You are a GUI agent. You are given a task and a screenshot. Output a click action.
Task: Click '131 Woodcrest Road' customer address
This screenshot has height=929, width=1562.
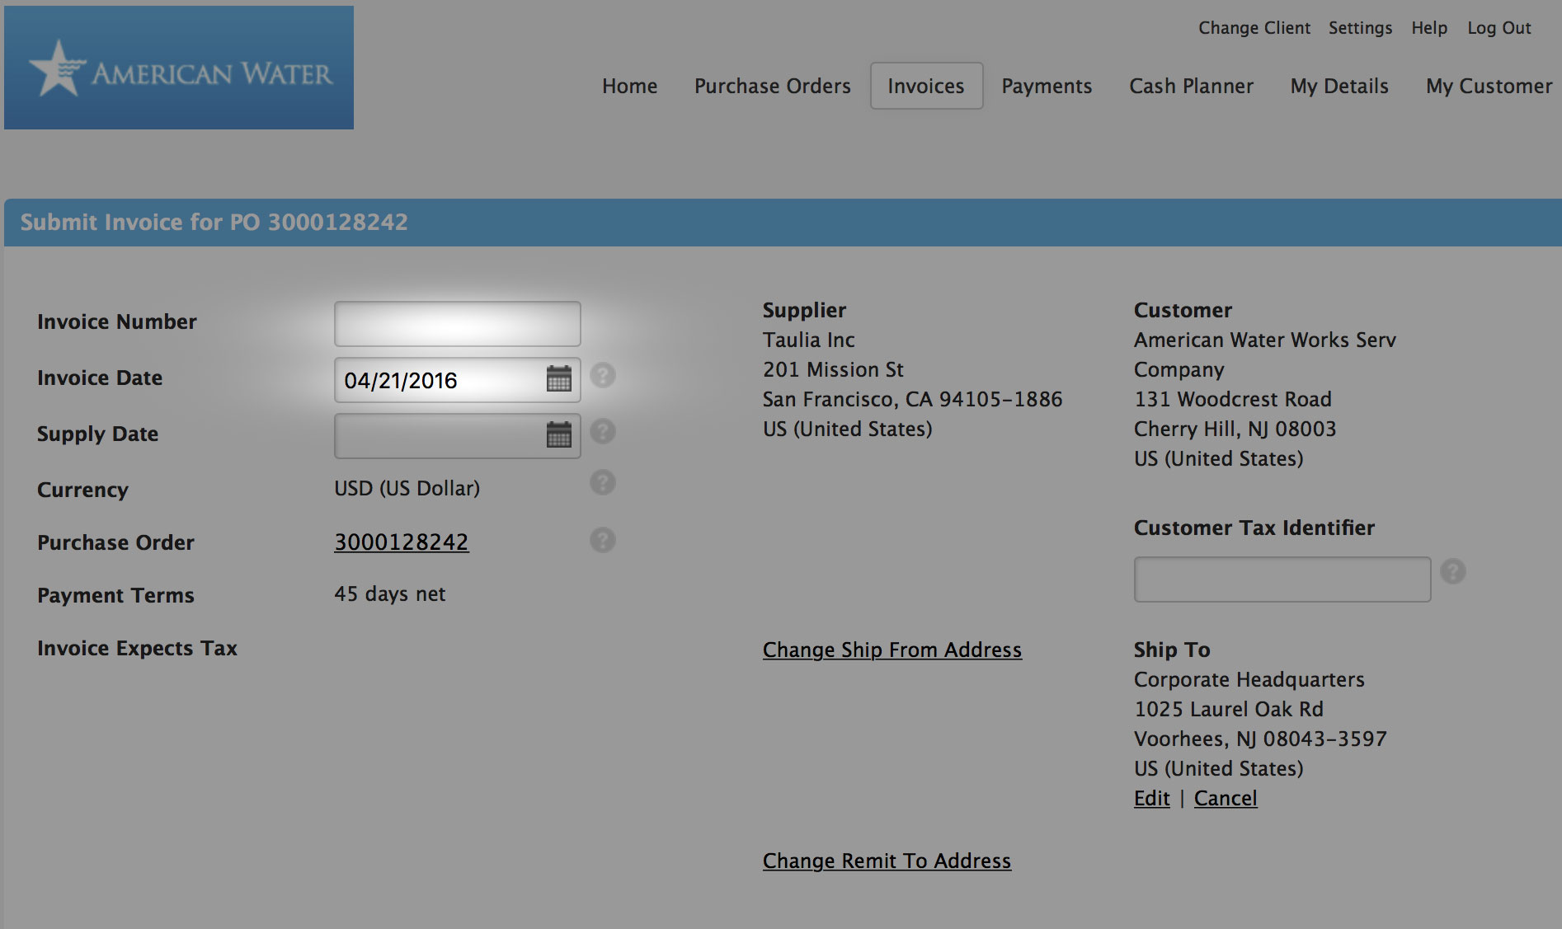[x=1232, y=399]
